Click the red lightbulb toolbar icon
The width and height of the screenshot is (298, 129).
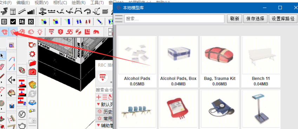click(40, 32)
